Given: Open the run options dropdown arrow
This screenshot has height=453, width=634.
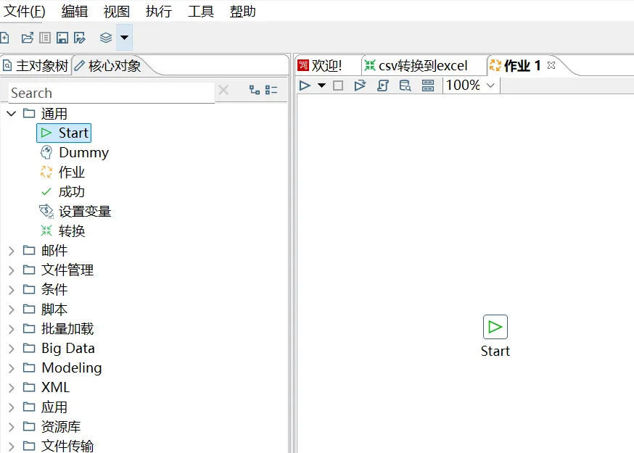Looking at the screenshot, I should (321, 86).
